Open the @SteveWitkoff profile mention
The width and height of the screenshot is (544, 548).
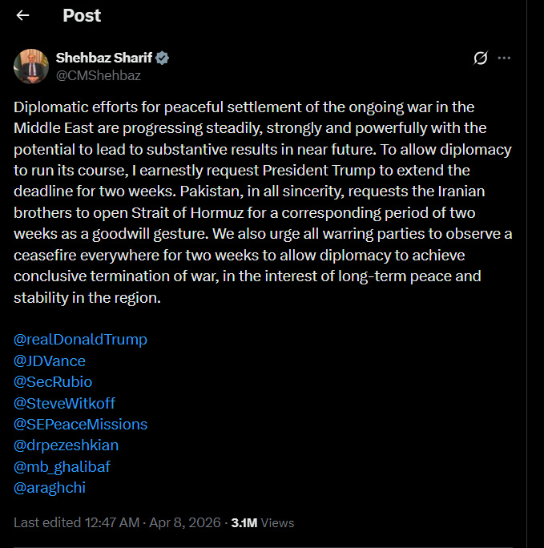tap(64, 403)
